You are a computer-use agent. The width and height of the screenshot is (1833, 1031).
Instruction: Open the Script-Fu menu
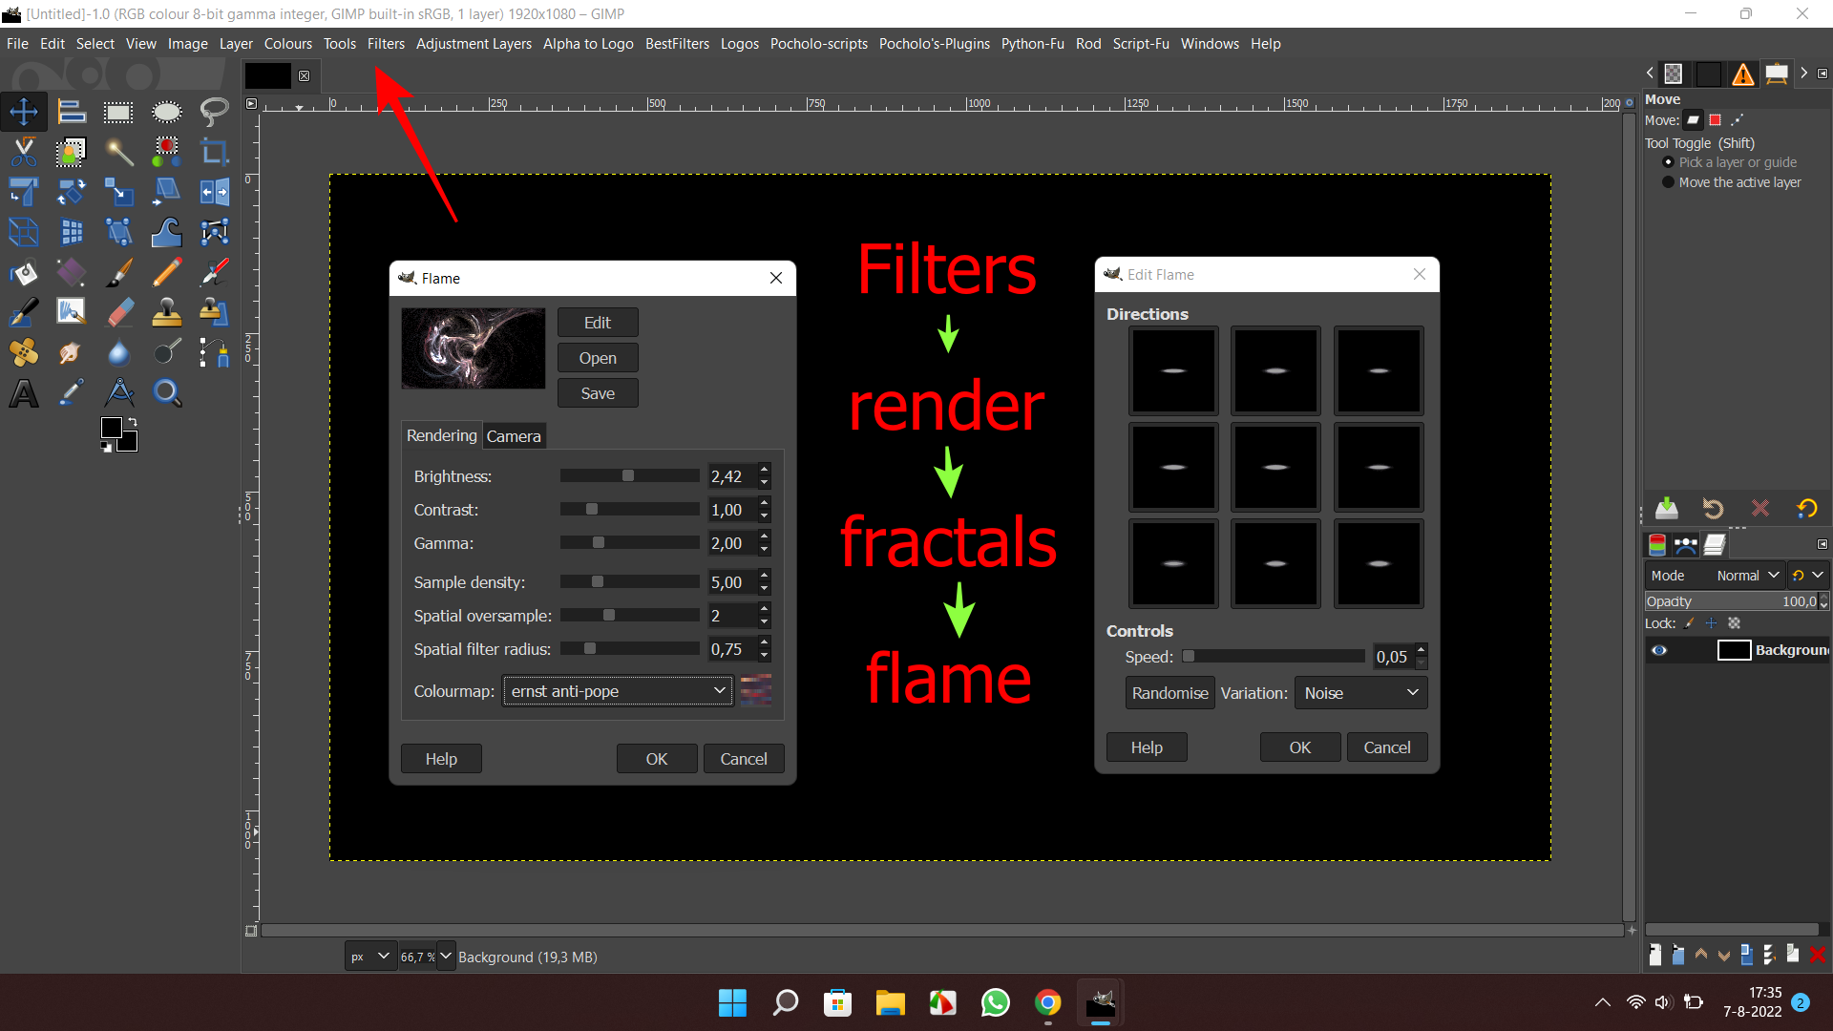pos(1141,44)
